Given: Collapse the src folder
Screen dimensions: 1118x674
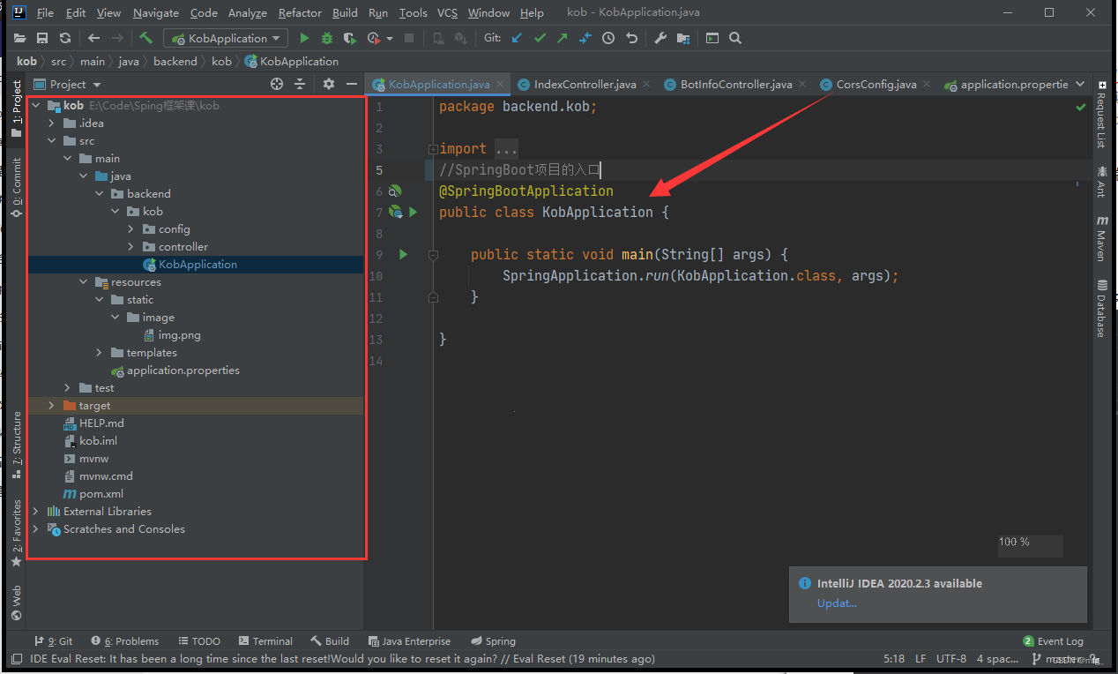Looking at the screenshot, I should [x=51, y=140].
